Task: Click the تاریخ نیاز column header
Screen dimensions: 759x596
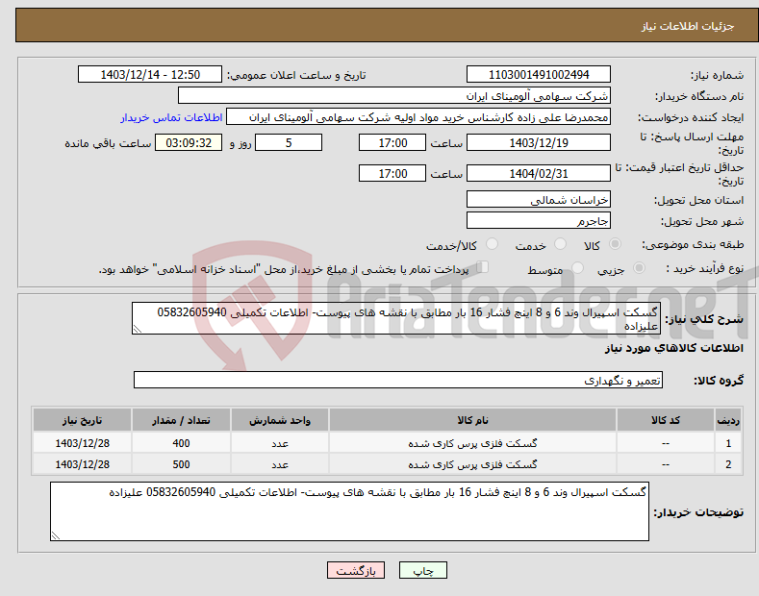Action: point(83,420)
